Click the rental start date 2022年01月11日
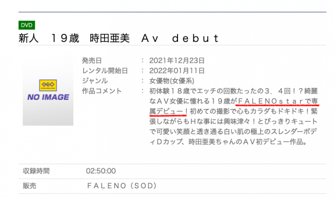Screen dimensions: 334x198 (177, 71)
